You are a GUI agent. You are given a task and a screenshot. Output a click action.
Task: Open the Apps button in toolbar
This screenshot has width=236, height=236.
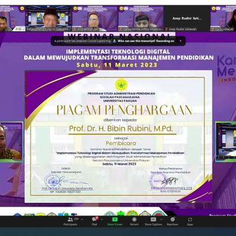(190, 221)
